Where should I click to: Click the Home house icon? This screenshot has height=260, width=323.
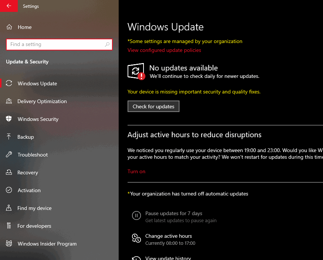pyautogui.click(x=9, y=27)
